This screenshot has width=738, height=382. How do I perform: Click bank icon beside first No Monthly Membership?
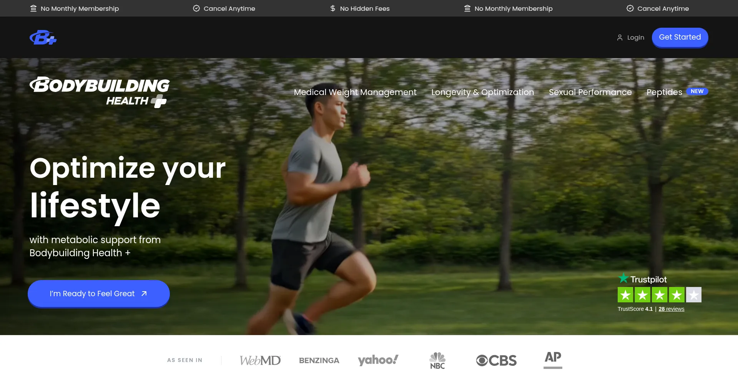click(33, 8)
